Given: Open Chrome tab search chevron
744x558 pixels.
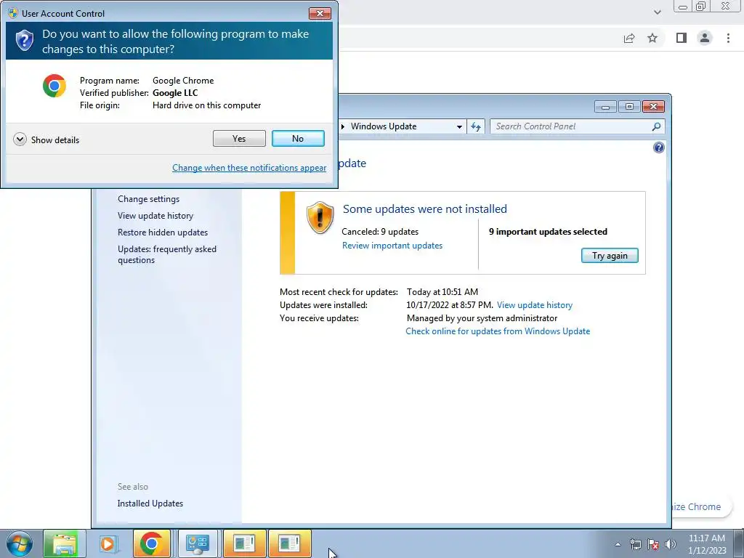Looking at the screenshot, I should tap(657, 12).
